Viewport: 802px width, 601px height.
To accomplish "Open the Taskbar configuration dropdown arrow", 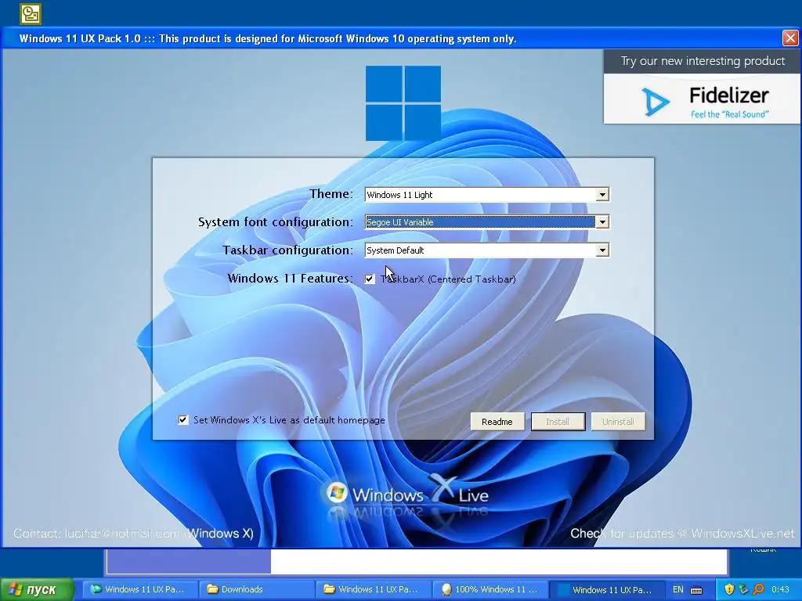I will (602, 250).
